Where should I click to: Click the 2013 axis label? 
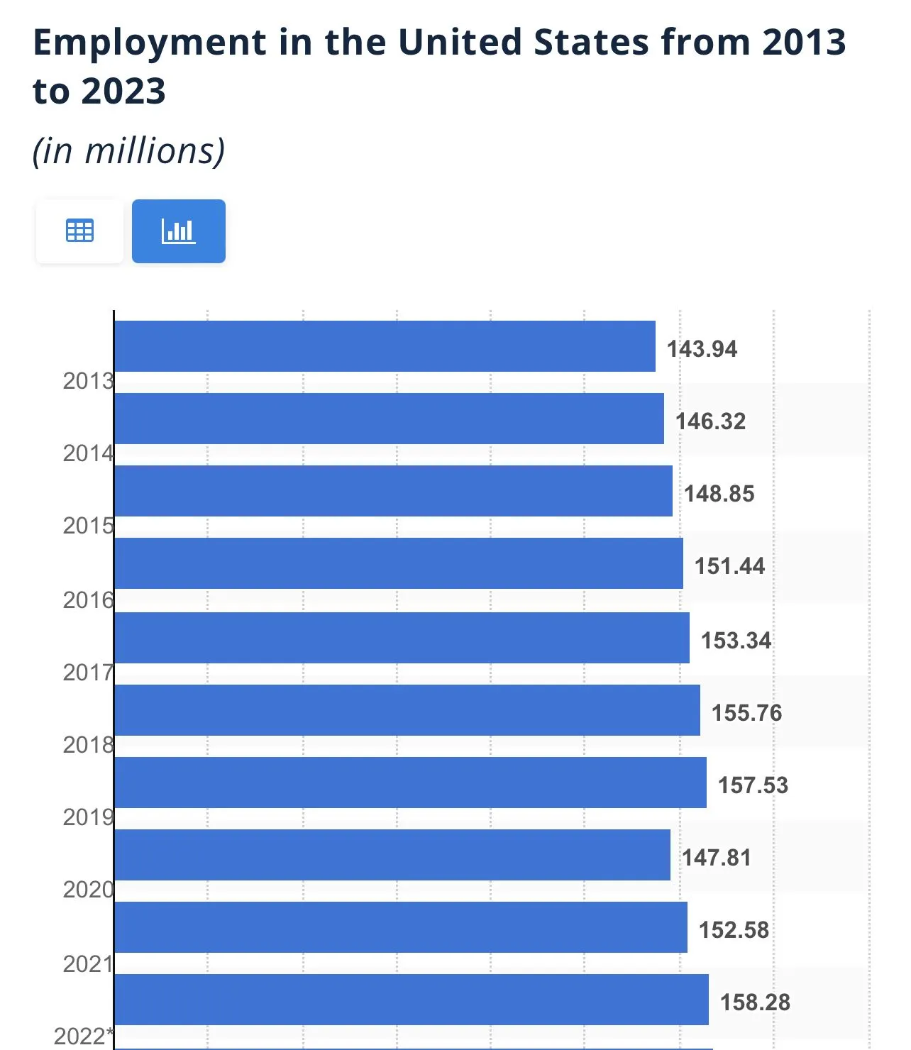click(88, 381)
